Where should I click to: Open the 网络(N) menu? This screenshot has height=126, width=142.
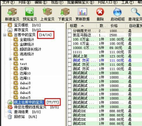coord(25,2)
